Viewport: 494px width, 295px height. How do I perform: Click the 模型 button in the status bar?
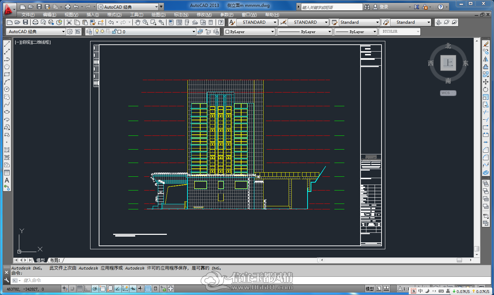tap(369, 289)
